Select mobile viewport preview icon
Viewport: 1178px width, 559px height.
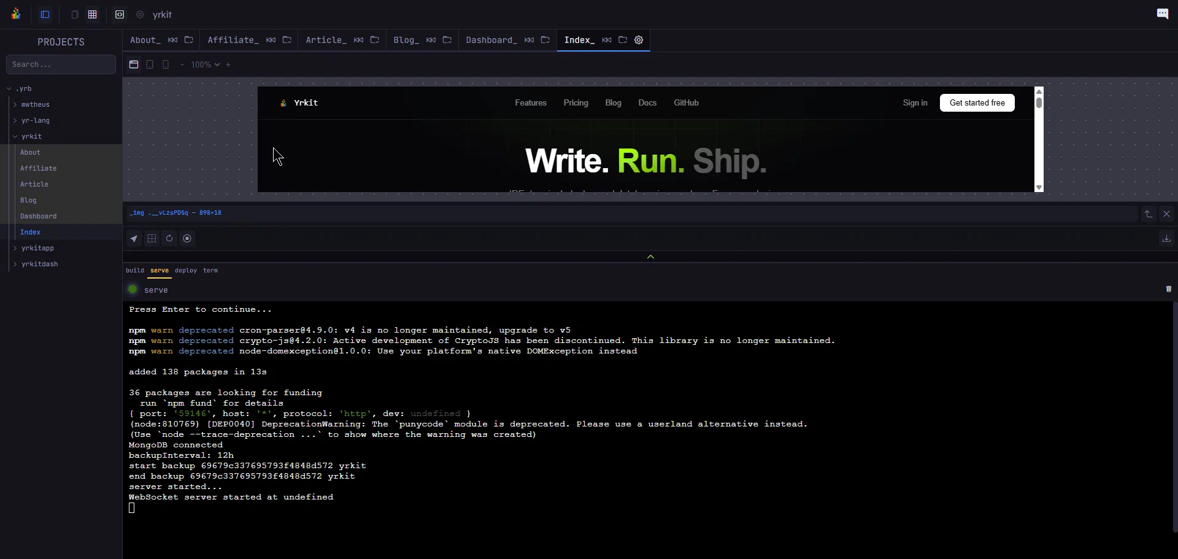(x=166, y=64)
